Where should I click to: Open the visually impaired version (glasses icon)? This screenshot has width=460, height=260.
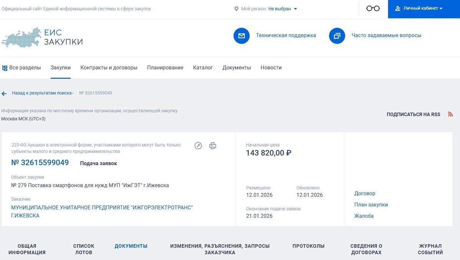pos(373,8)
